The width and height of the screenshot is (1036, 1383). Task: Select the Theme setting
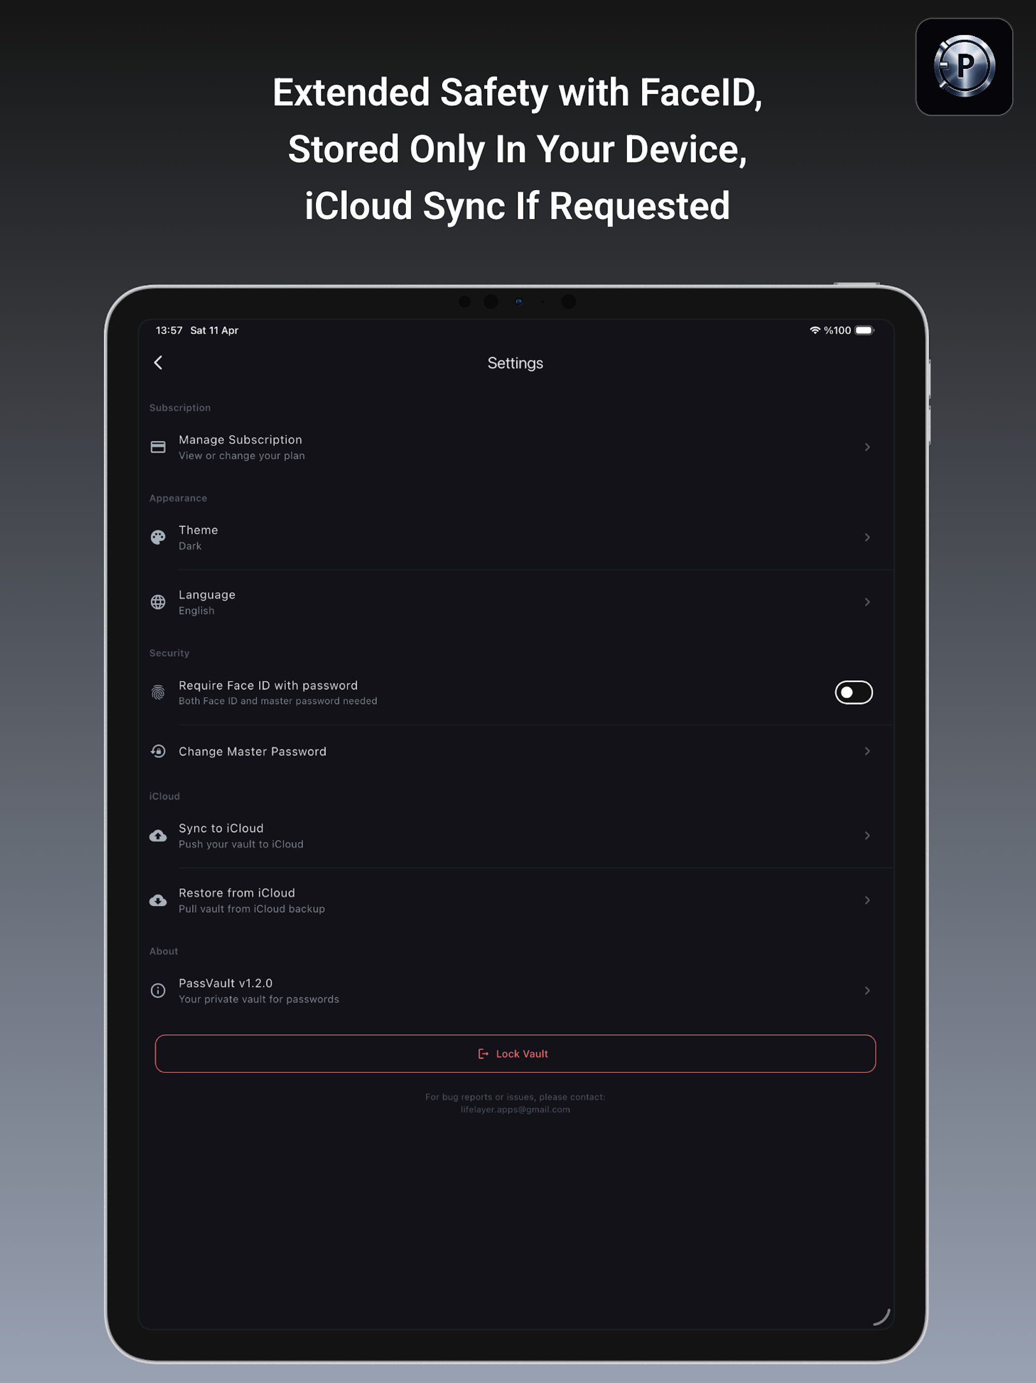coord(515,537)
